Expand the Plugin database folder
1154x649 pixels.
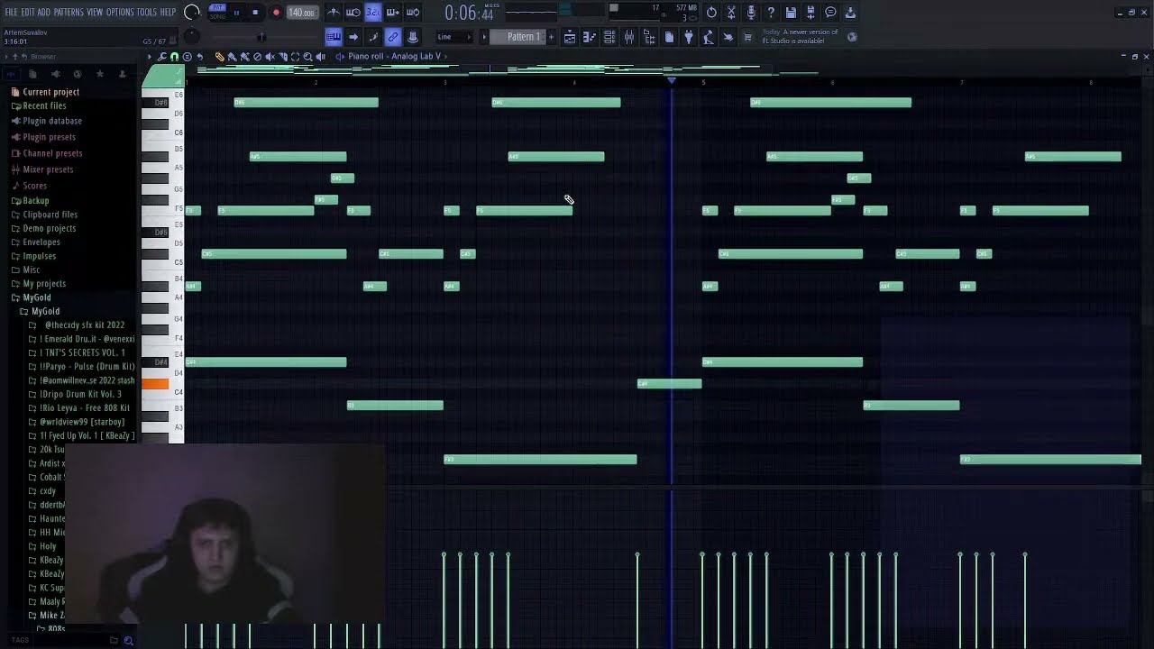(52, 121)
